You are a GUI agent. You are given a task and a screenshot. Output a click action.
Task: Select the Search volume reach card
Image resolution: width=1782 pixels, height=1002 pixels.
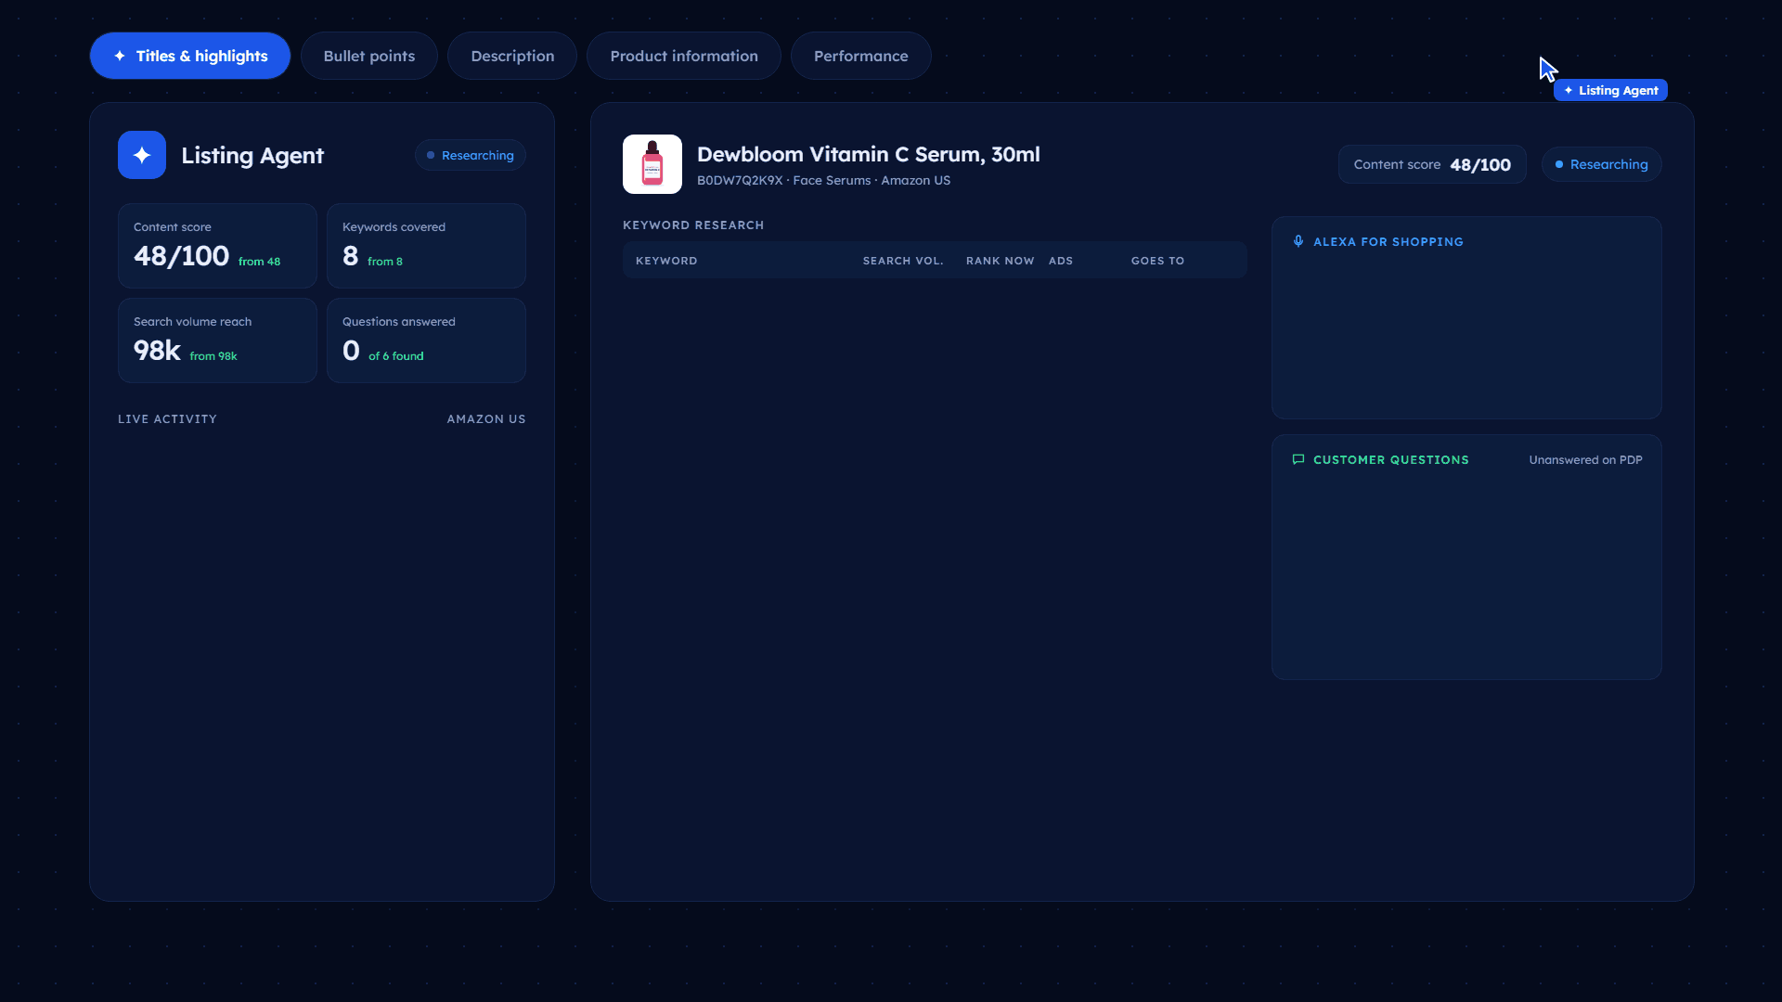coord(217,340)
